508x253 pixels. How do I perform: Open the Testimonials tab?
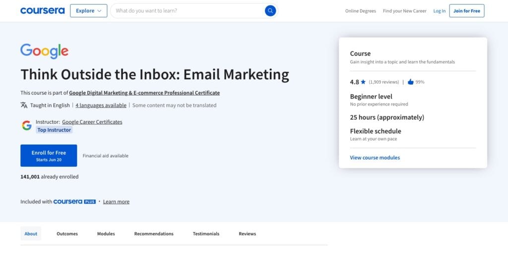206,234
